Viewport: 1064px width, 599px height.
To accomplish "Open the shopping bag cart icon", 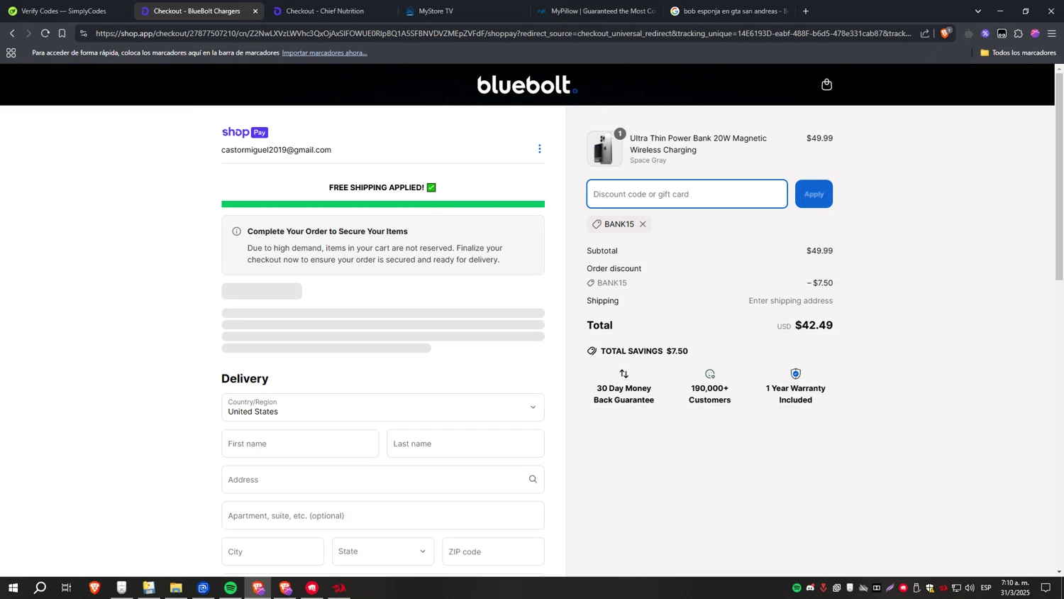I will 826,85.
